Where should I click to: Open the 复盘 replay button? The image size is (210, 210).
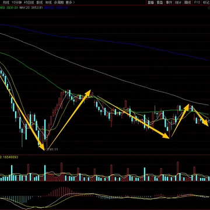click(x=160, y=2)
